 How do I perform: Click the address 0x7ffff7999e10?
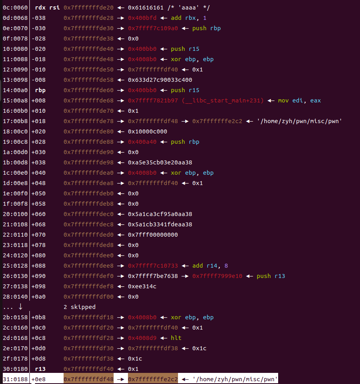pyautogui.click(x=217, y=276)
